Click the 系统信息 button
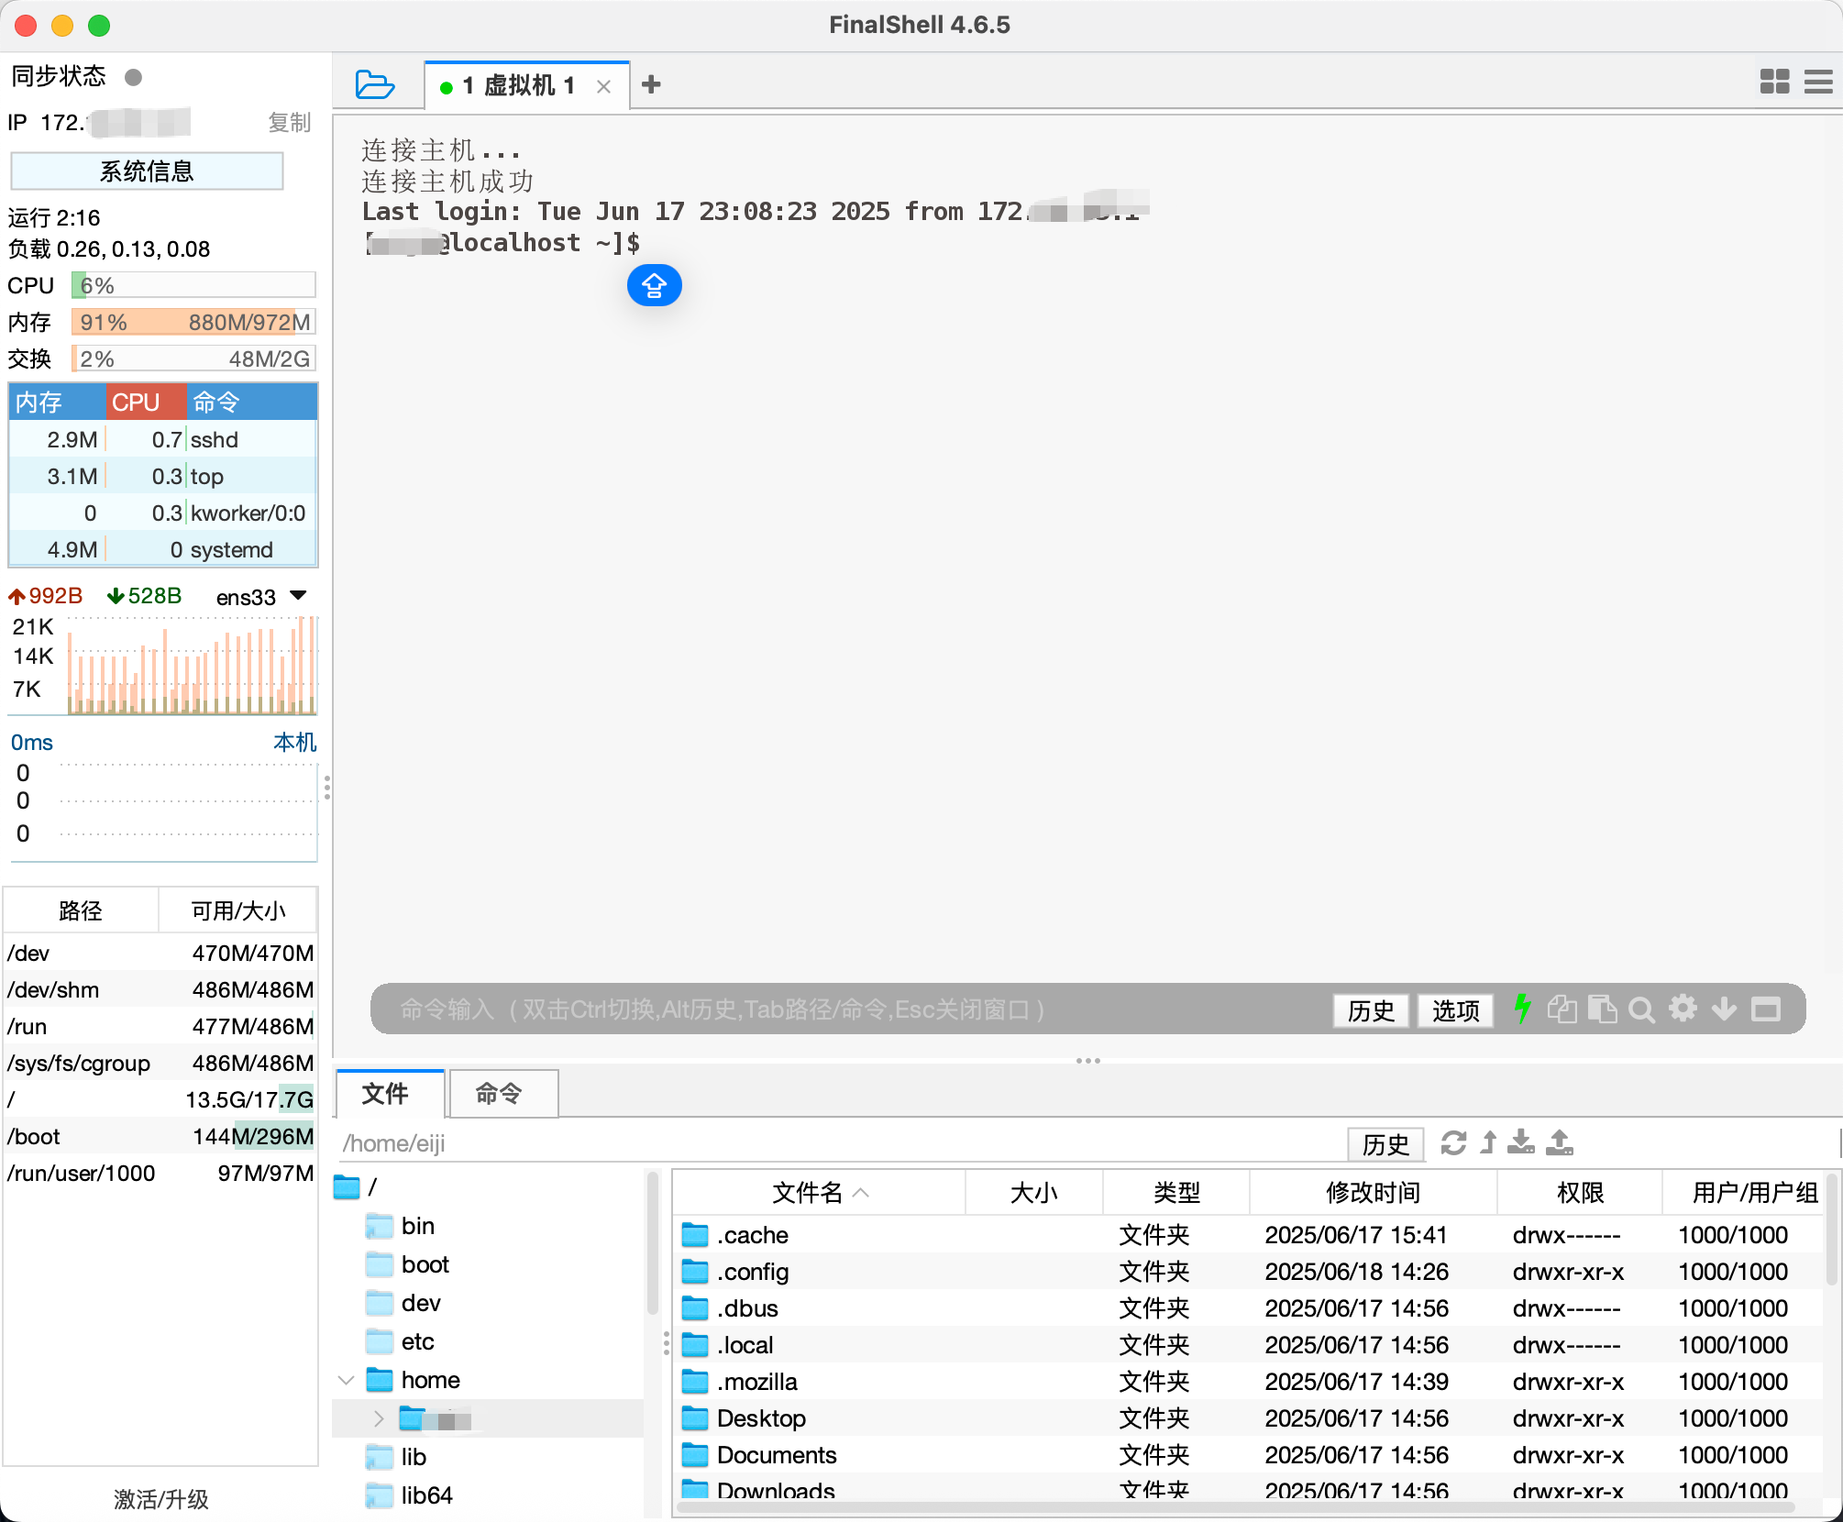This screenshot has width=1843, height=1522. click(x=147, y=171)
